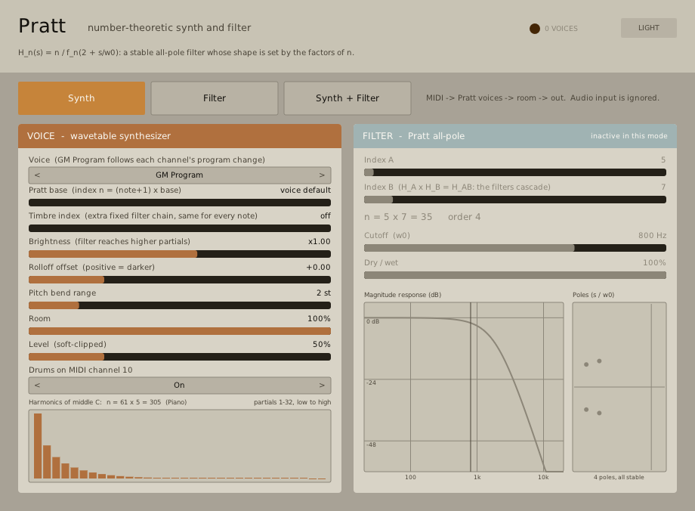The height and width of the screenshot is (511, 695).
Task: Click the 'voice default' Pratt base value
Action: (305, 190)
